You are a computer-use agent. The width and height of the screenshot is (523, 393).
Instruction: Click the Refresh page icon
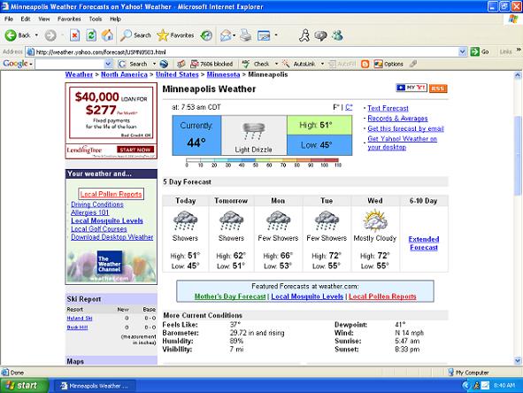[91, 35]
